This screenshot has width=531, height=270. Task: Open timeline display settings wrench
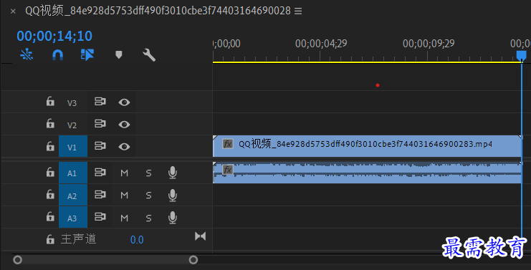[149, 55]
